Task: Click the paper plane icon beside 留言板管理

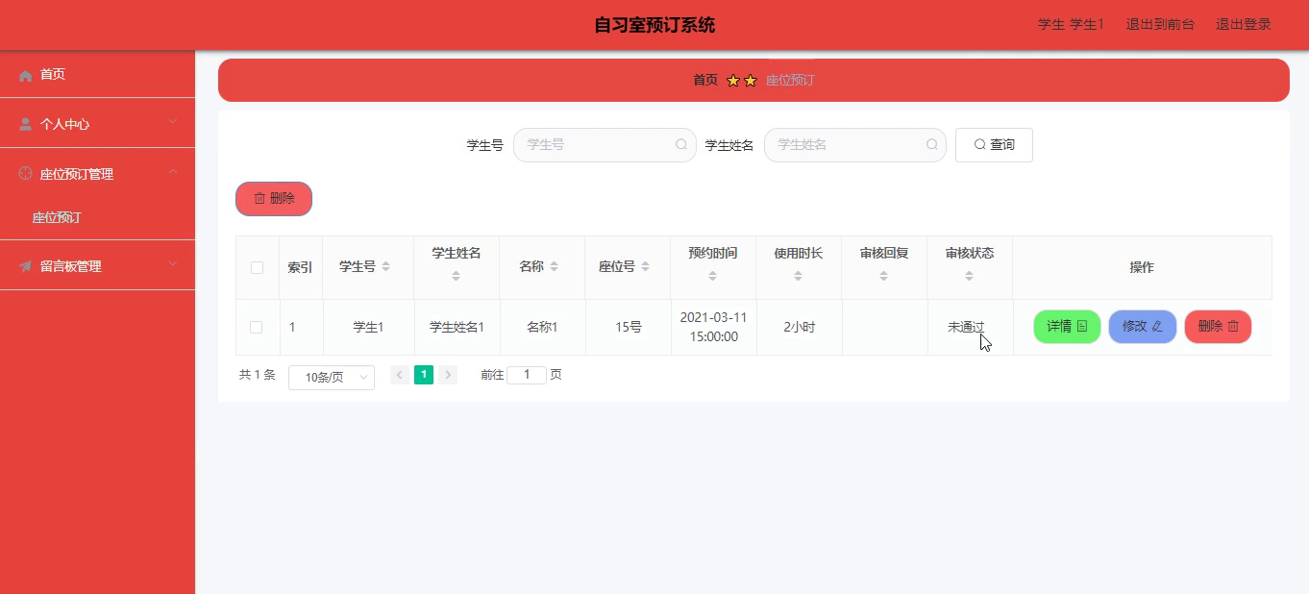Action: point(26,266)
